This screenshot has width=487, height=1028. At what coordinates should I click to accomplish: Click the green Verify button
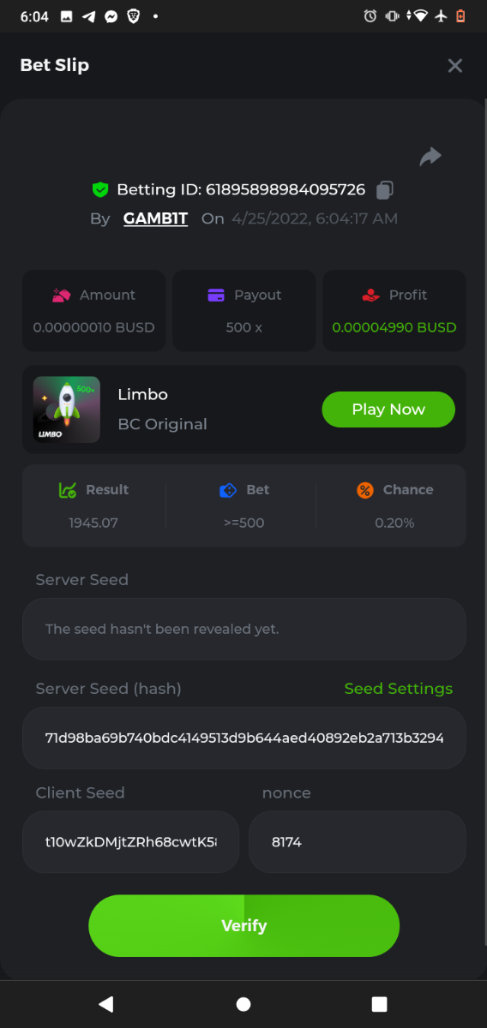244,926
